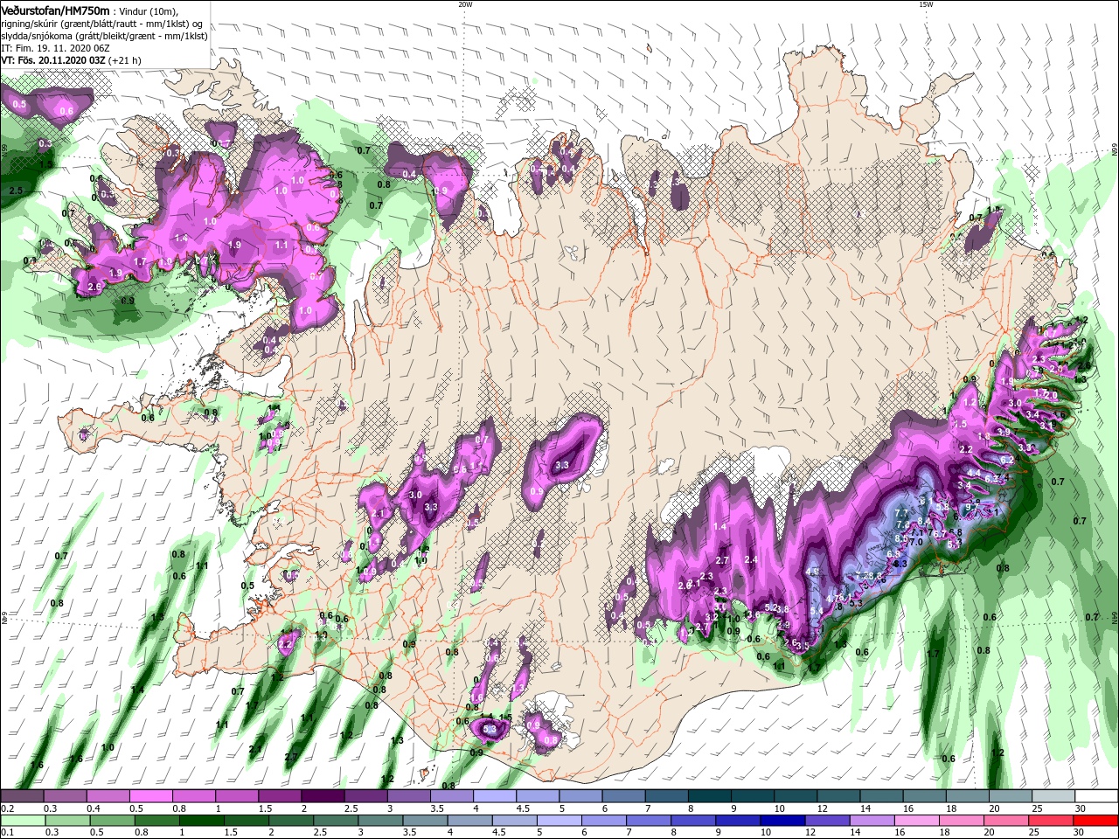Click the 15W longitude label

pyautogui.click(x=926, y=4)
